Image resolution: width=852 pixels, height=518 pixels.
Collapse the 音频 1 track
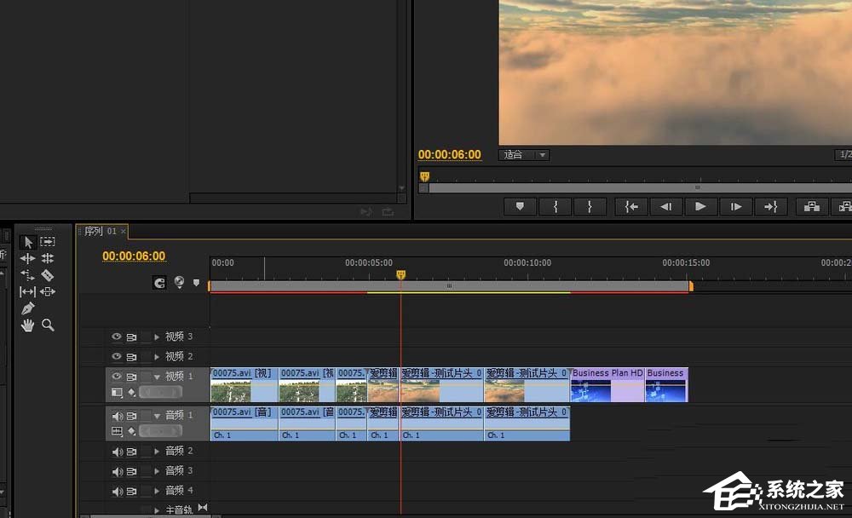click(157, 416)
